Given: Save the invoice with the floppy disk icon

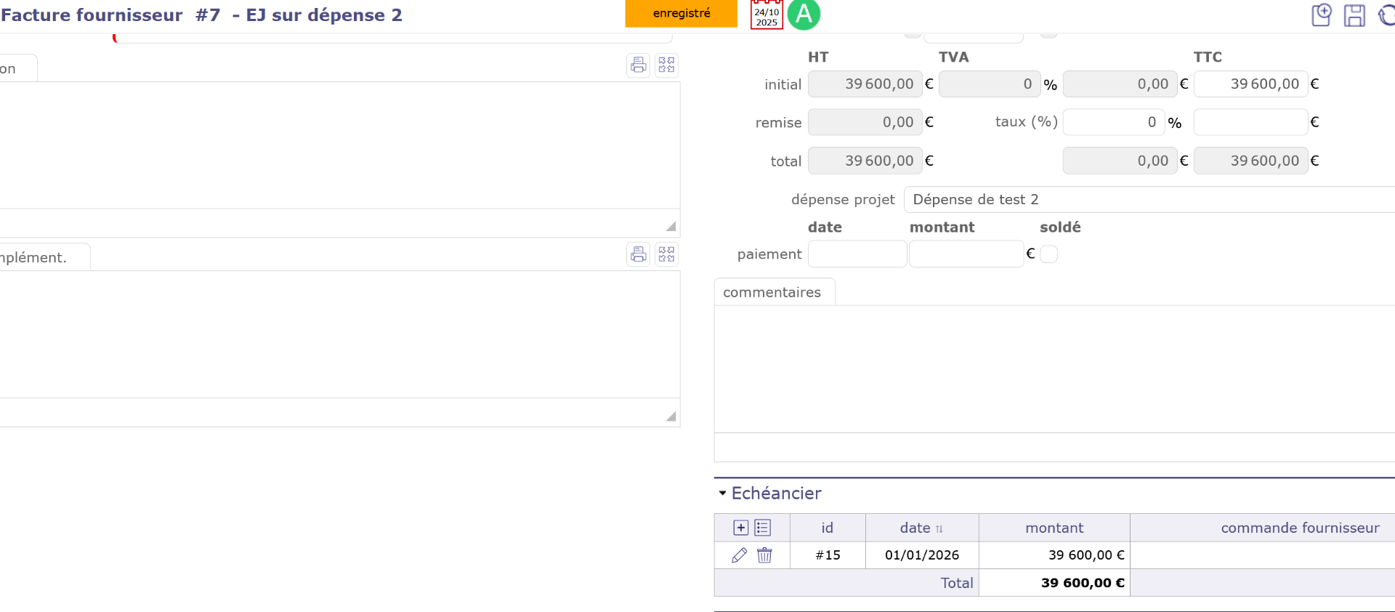Looking at the screenshot, I should [1354, 15].
